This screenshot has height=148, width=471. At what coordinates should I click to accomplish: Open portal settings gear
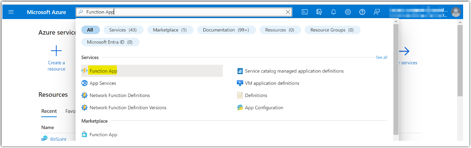348,12
